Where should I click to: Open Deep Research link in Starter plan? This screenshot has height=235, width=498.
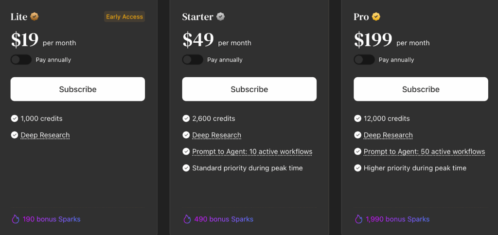pyautogui.click(x=216, y=135)
